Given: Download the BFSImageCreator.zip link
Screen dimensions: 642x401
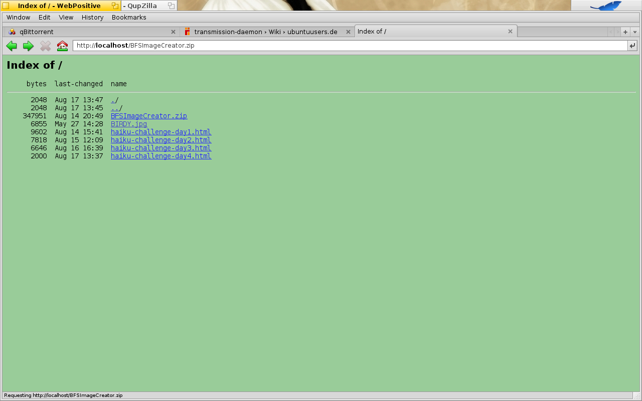Looking at the screenshot, I should pos(148,116).
